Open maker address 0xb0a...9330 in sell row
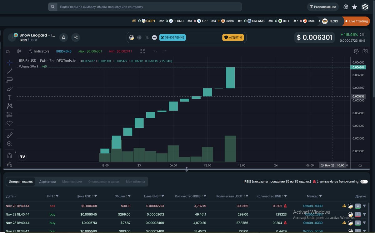The image size is (375, 233). click(313, 206)
